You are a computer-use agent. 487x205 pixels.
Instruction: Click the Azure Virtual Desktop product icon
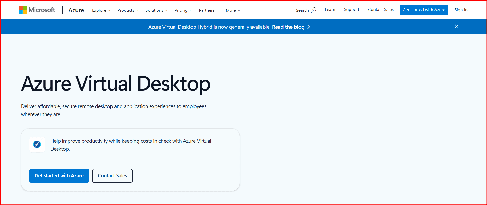(x=37, y=145)
